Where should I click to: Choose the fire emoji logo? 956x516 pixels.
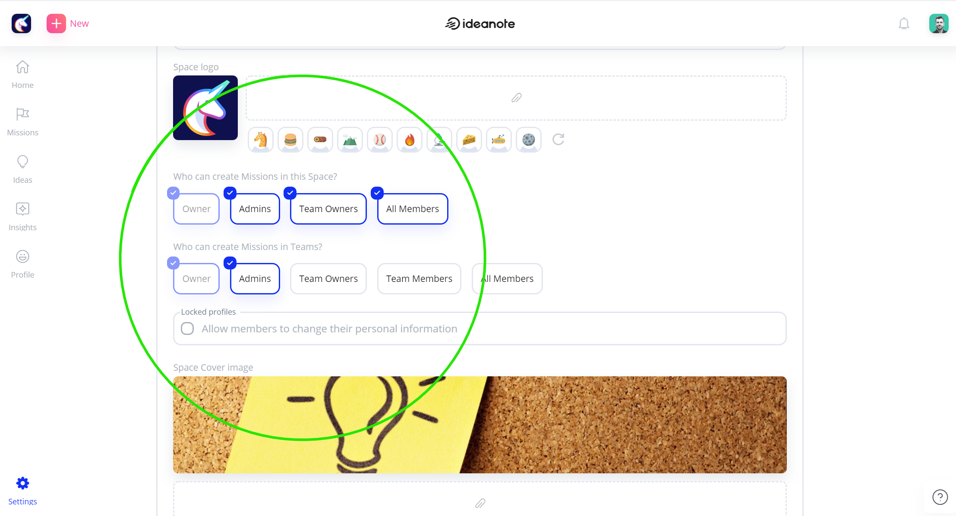click(x=410, y=140)
